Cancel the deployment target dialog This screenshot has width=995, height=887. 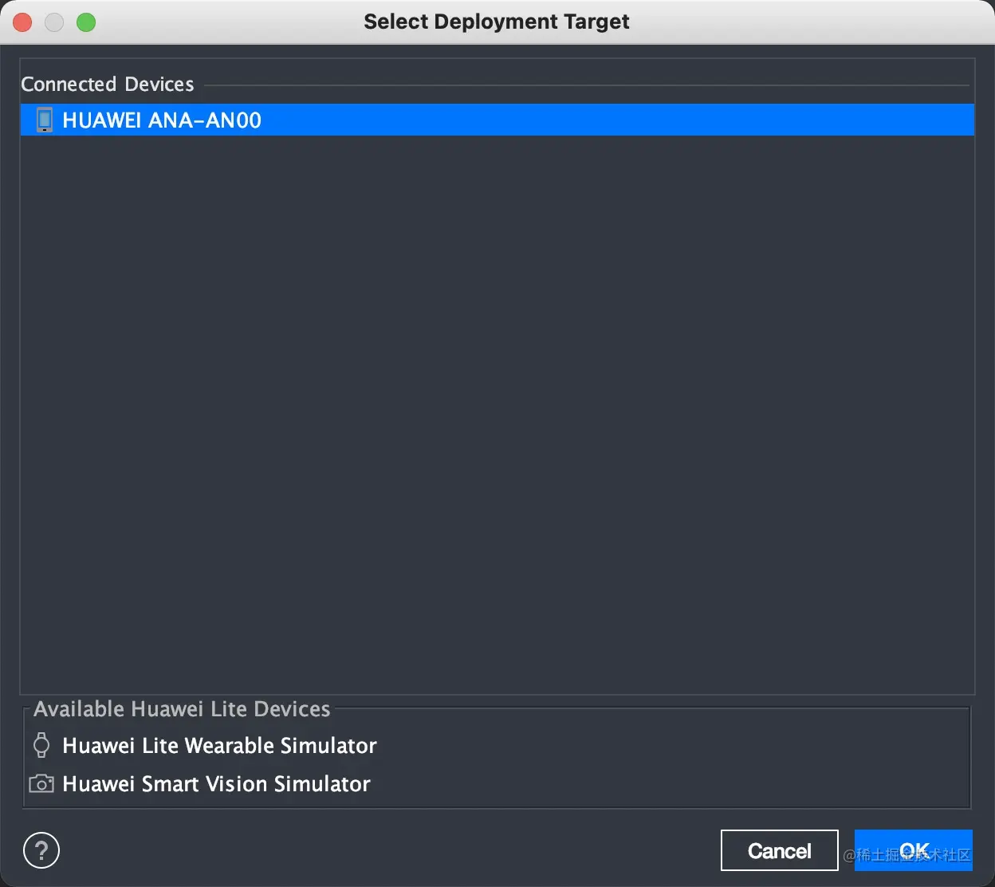click(779, 850)
